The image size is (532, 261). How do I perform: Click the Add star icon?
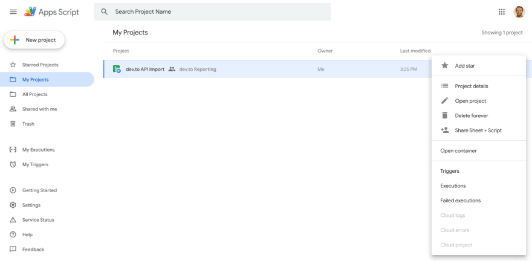point(445,66)
